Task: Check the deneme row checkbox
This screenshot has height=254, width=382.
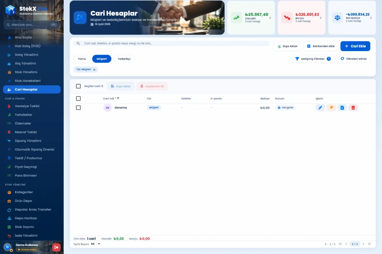Action: coord(78,108)
